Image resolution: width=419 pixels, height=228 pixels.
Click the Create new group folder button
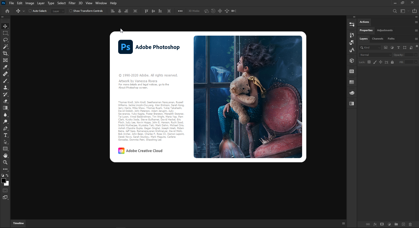[396, 224]
